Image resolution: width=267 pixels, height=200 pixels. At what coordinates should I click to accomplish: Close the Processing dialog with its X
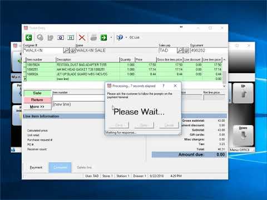tap(175, 86)
